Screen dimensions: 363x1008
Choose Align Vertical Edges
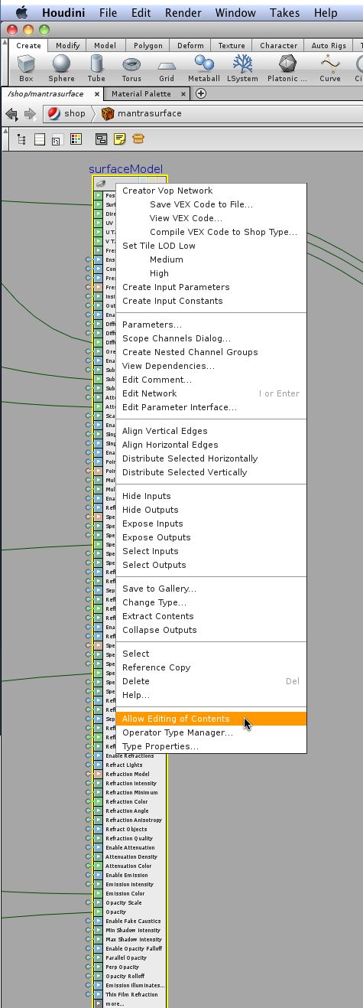(x=211, y=431)
